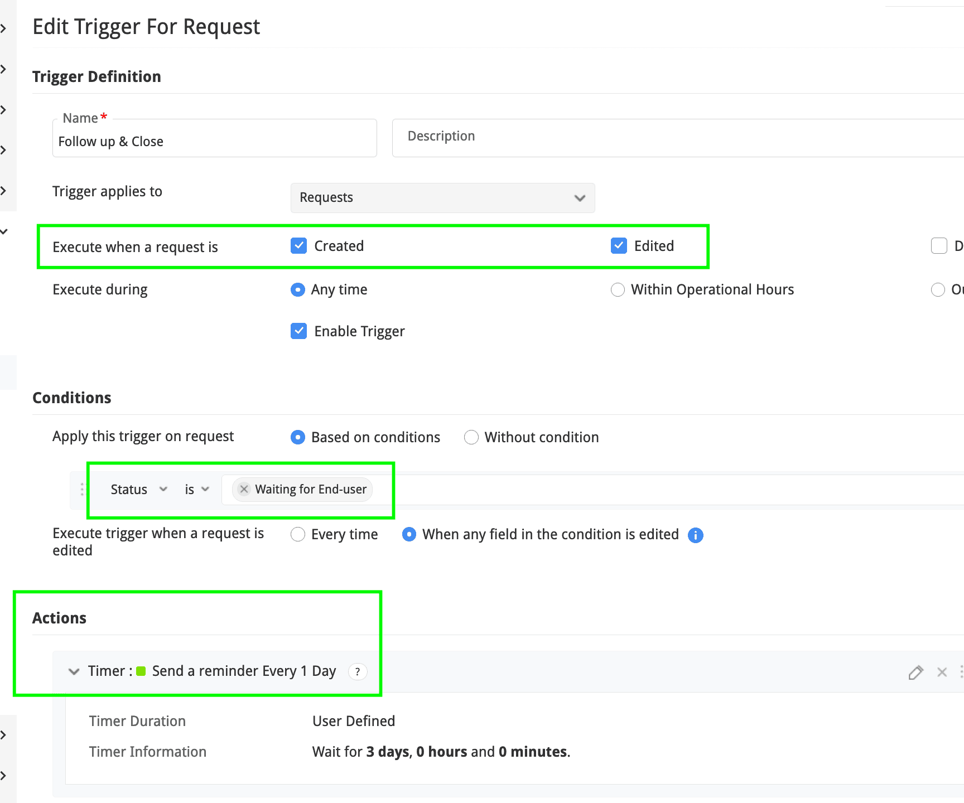Click the Name input field

(x=215, y=142)
